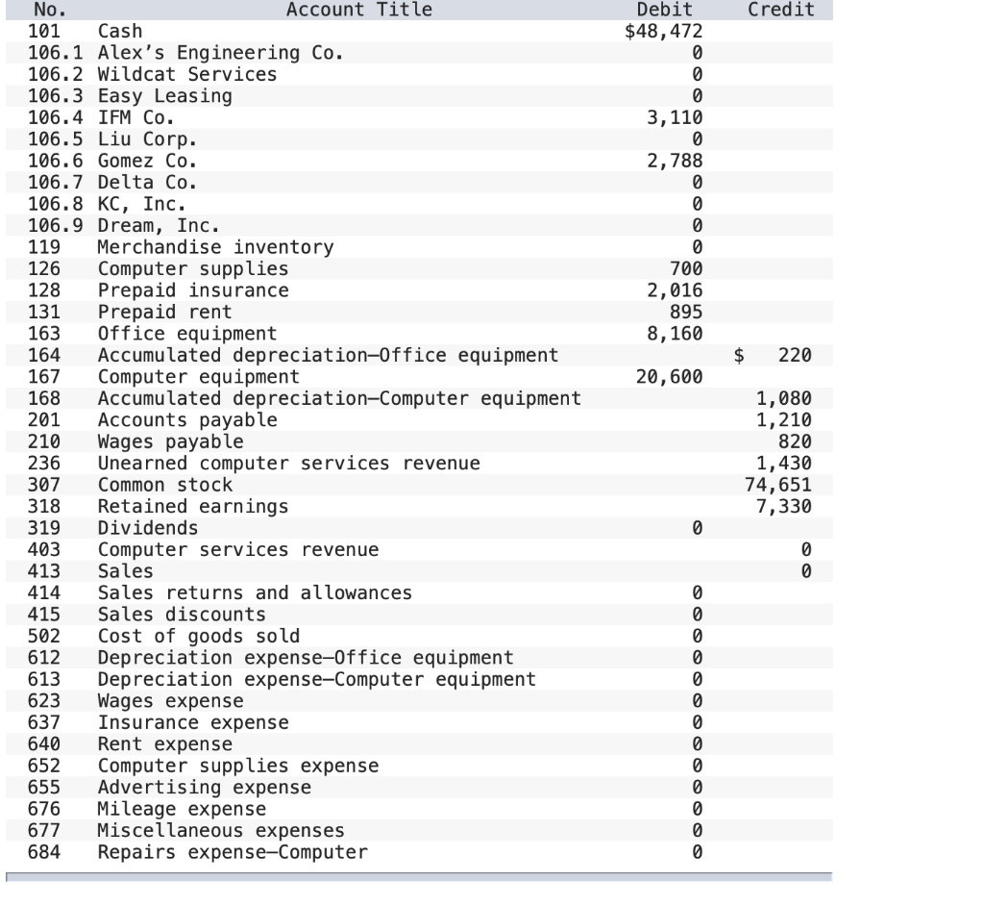Click the 'Cost of goods sold' account
The image size is (984, 906).
tap(198, 637)
